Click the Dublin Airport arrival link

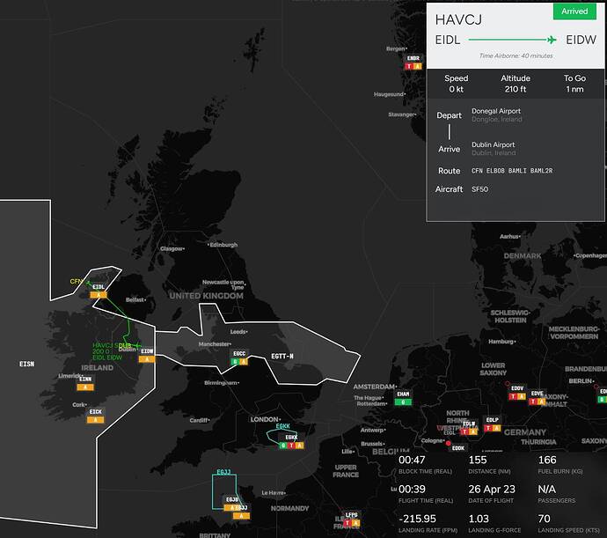[494, 144]
